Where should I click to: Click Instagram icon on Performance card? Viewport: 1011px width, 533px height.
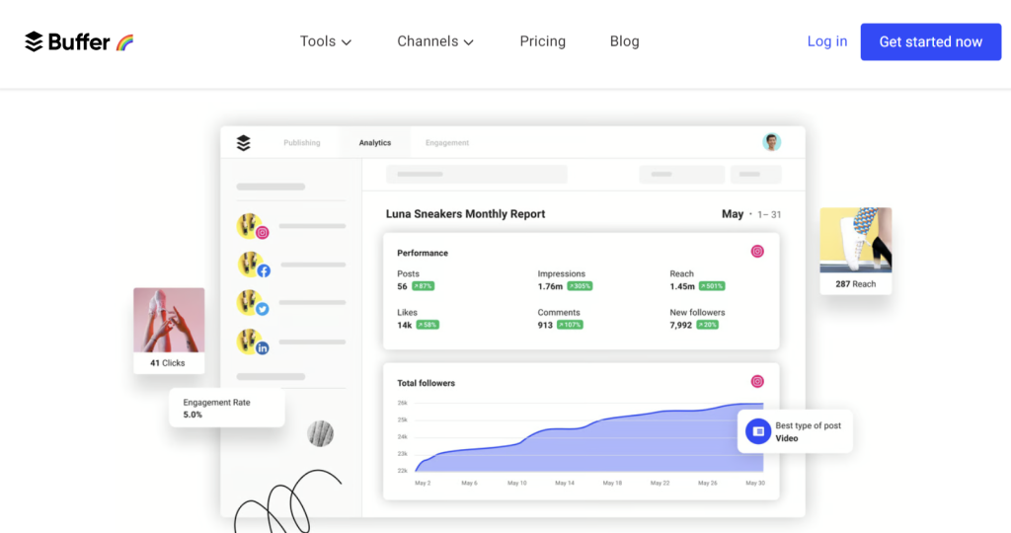757,252
